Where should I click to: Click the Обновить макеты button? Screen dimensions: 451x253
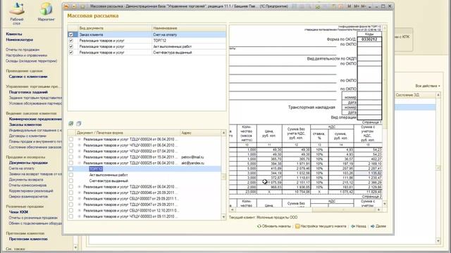(274, 226)
